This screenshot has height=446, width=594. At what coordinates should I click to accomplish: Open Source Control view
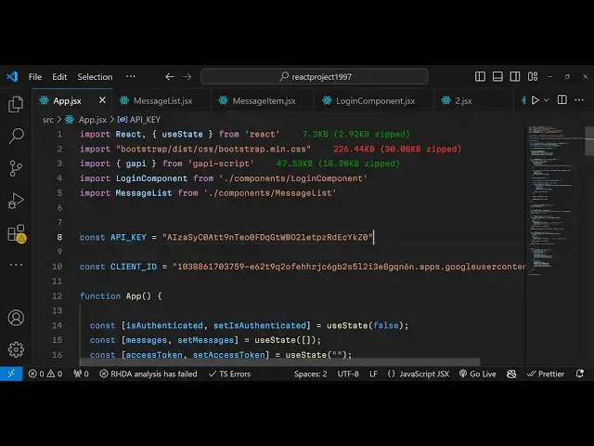(x=16, y=168)
